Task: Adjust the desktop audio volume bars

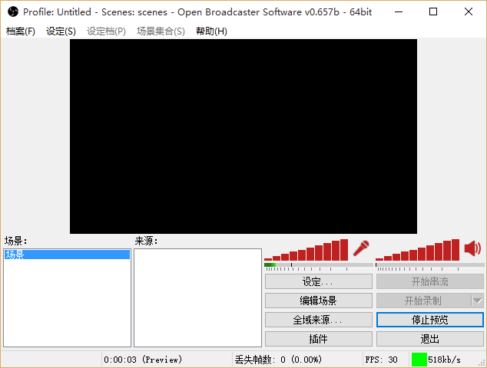Action: coord(418,251)
